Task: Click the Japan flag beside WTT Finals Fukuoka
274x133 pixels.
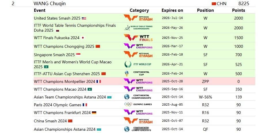Action: tap(83, 38)
